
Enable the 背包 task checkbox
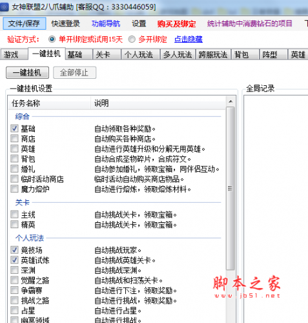tap(14, 159)
